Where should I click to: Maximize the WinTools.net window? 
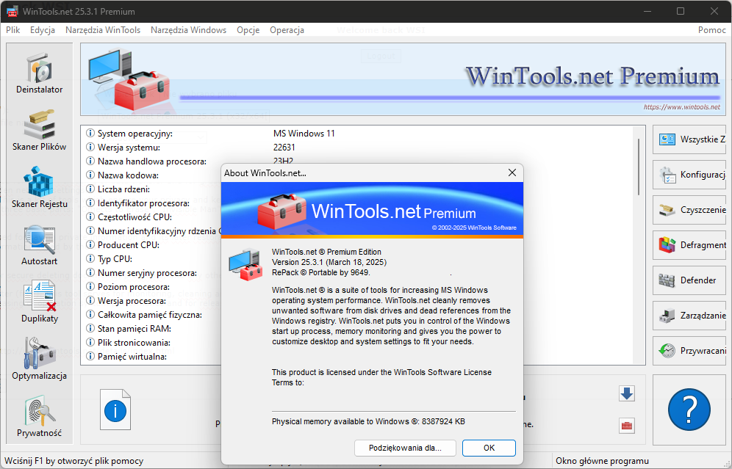[x=681, y=11]
